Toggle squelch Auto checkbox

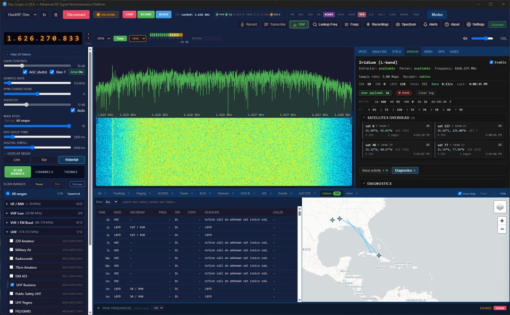[73, 110]
